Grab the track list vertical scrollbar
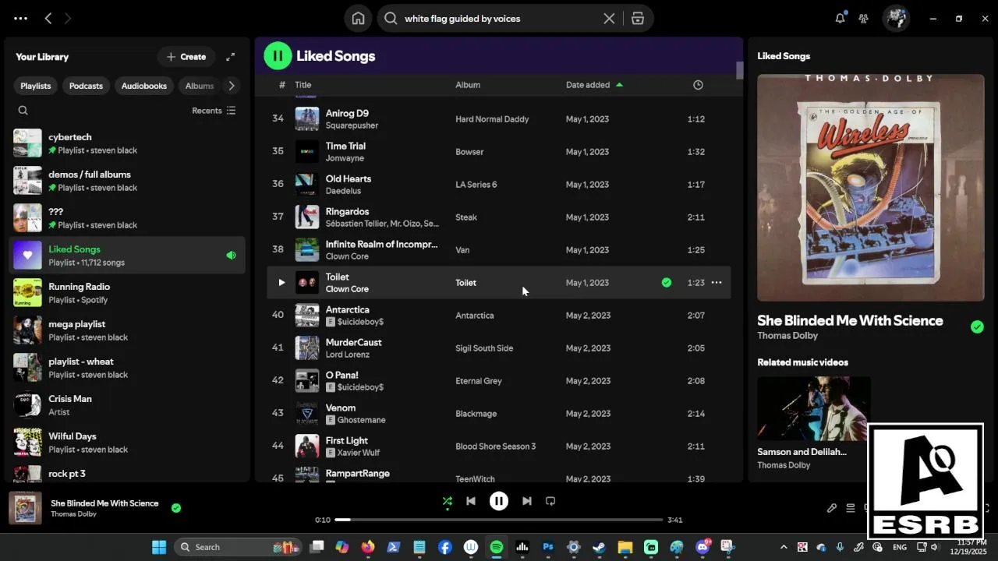Screen dimensions: 998x561 coord(739,70)
